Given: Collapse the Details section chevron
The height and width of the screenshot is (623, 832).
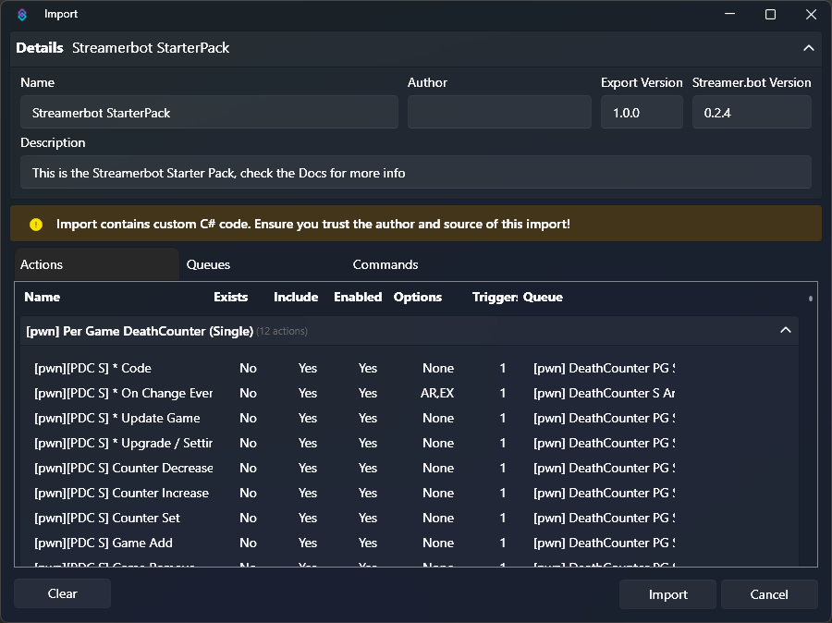Looking at the screenshot, I should [808, 48].
